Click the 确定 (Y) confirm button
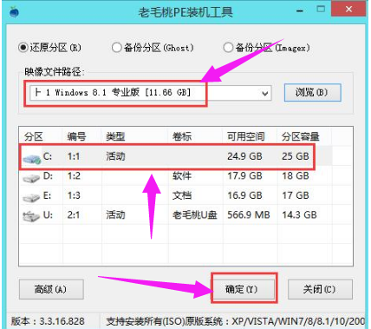This screenshot has width=371, height=329. coord(244,289)
